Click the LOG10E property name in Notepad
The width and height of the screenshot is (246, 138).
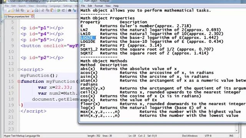coord(88,42)
